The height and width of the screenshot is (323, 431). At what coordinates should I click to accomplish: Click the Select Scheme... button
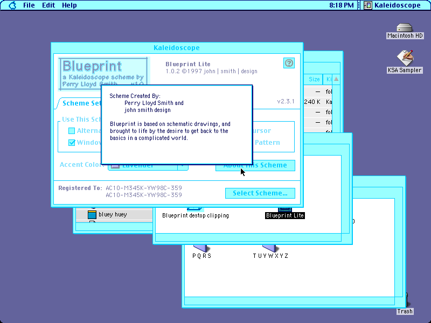tap(260, 193)
